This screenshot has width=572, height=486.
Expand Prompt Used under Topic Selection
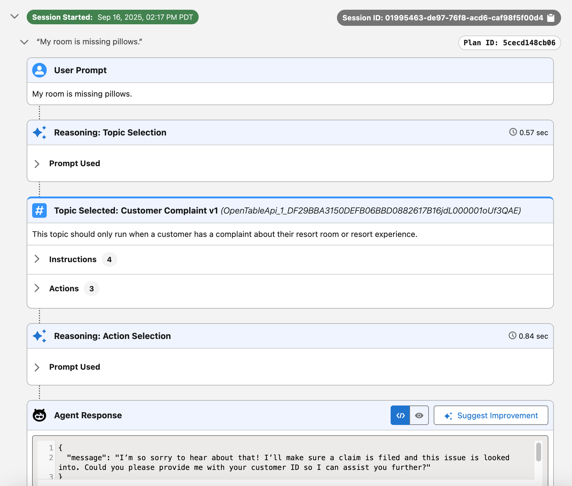point(37,164)
